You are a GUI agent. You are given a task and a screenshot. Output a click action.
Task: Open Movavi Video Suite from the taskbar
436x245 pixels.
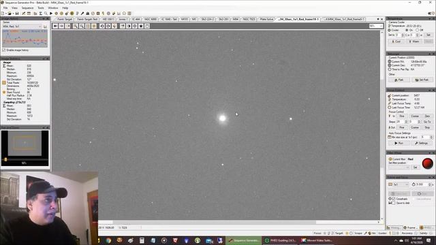pyautogui.click(x=317, y=240)
